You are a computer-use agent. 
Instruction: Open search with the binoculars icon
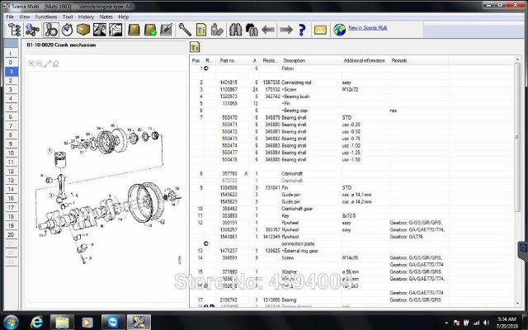click(235, 30)
